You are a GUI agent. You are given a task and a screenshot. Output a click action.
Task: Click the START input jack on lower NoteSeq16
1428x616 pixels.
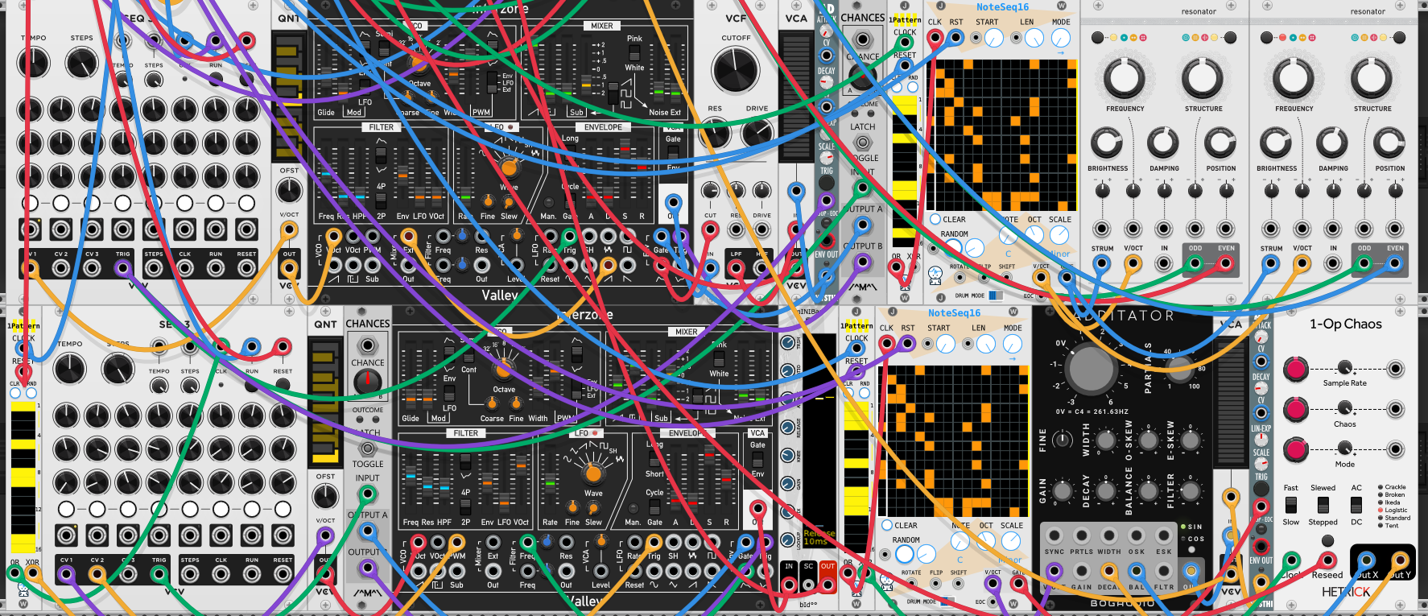(928, 344)
